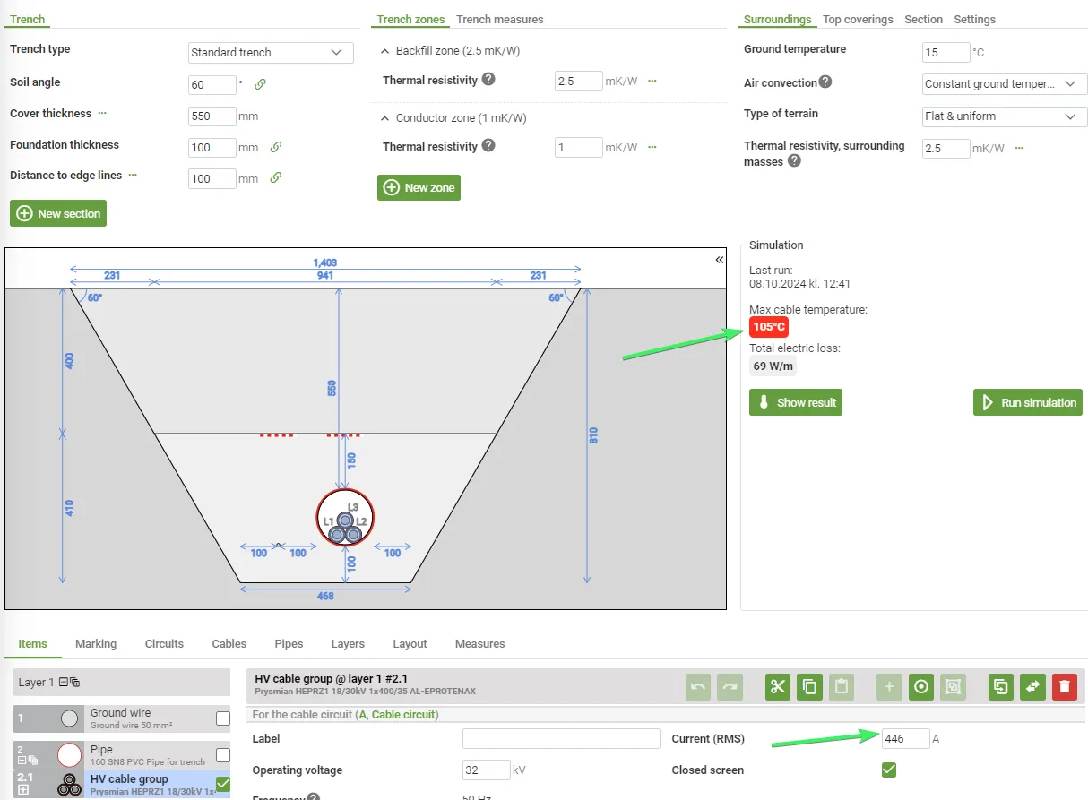Uncheck the Closed screen checkbox
The height and width of the screenshot is (800, 1088).
[x=889, y=770]
